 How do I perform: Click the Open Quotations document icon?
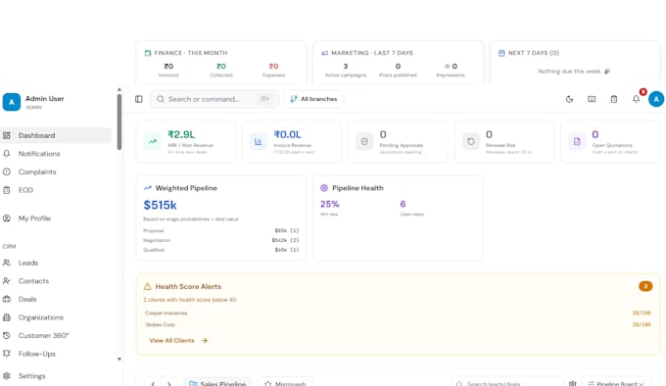click(577, 141)
